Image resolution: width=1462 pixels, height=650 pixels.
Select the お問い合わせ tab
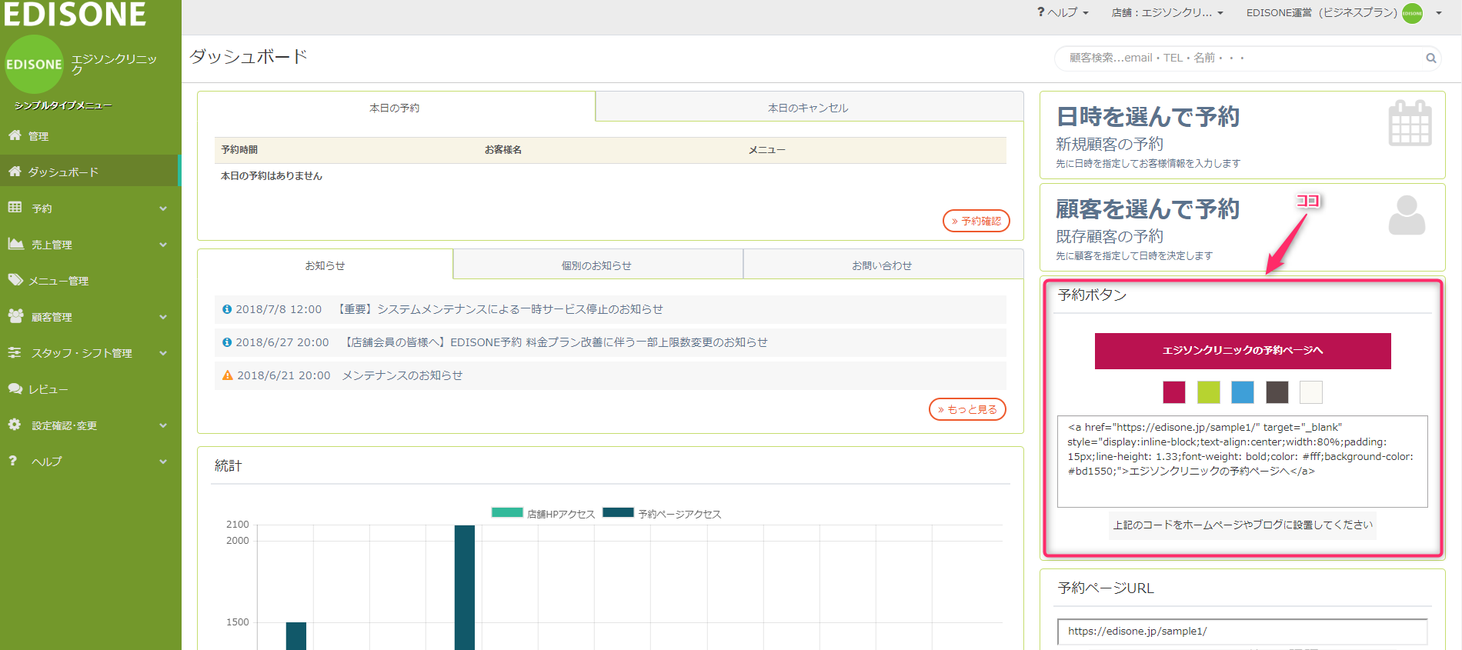pyautogui.click(x=883, y=265)
